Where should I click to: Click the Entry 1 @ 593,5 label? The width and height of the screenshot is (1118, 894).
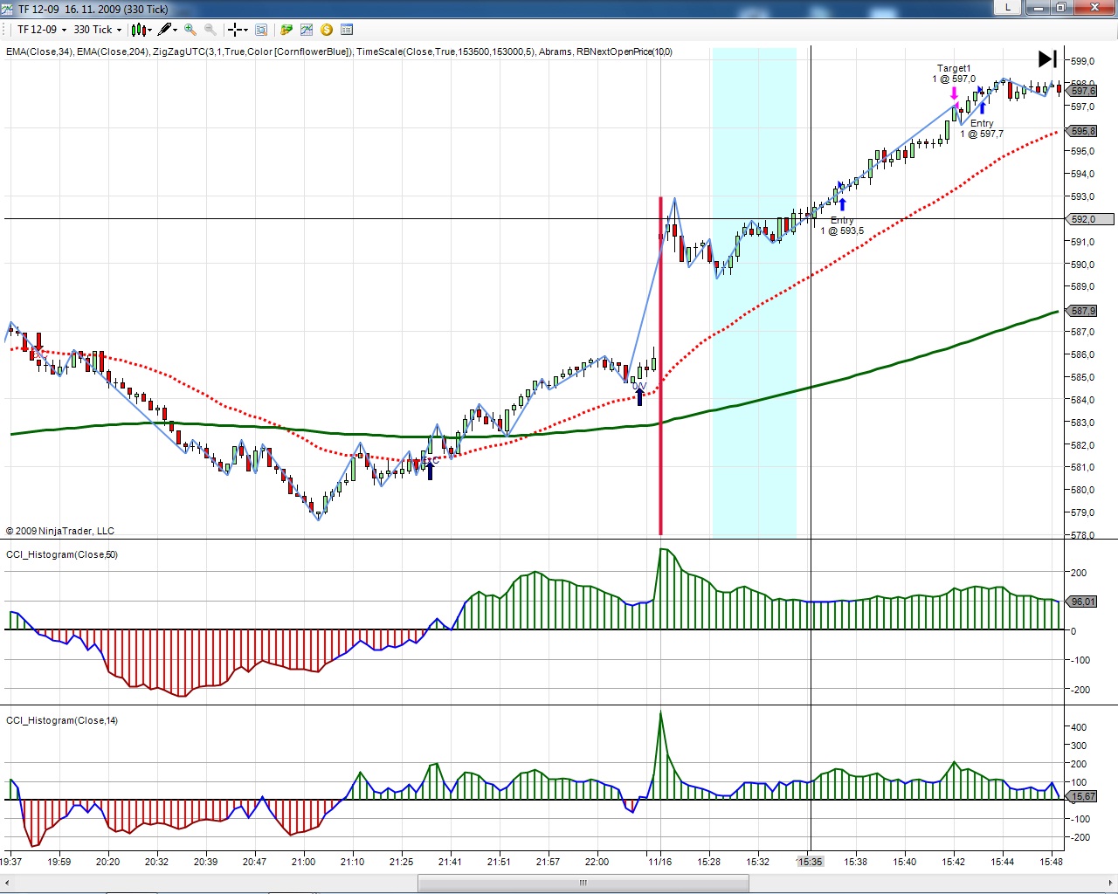coord(842,226)
